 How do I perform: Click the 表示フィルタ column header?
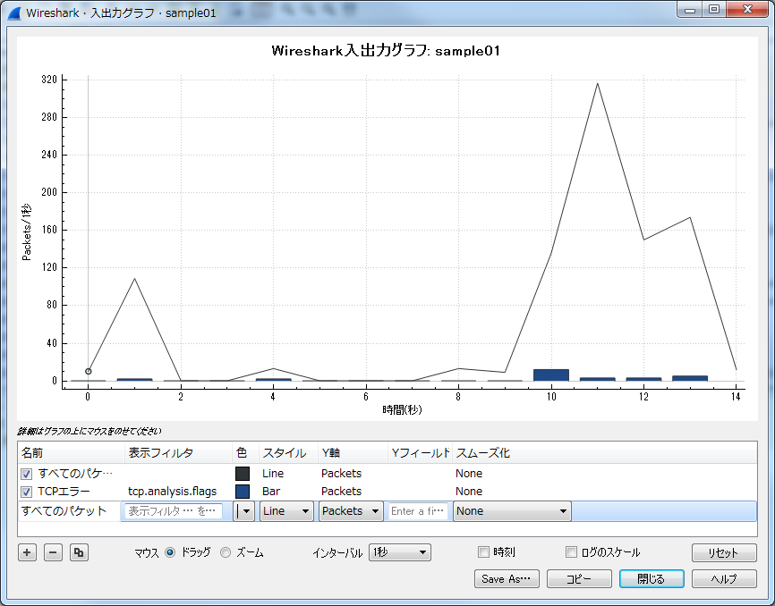tap(178, 452)
